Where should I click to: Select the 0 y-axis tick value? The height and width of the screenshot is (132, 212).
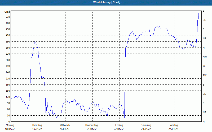[9, 121]
